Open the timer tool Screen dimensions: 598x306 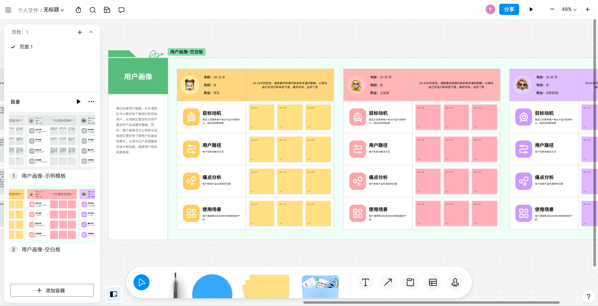pos(78,10)
